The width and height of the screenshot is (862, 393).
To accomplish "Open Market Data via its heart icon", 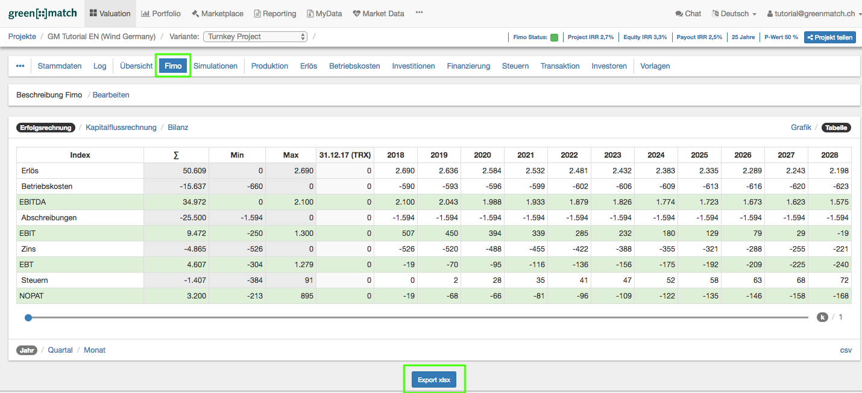I will 356,13.
